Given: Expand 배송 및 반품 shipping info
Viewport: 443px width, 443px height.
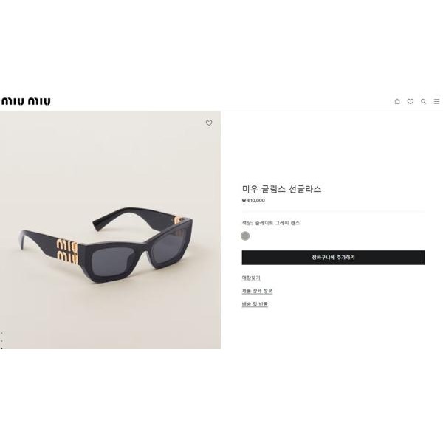Looking at the screenshot, I should pos(255,304).
